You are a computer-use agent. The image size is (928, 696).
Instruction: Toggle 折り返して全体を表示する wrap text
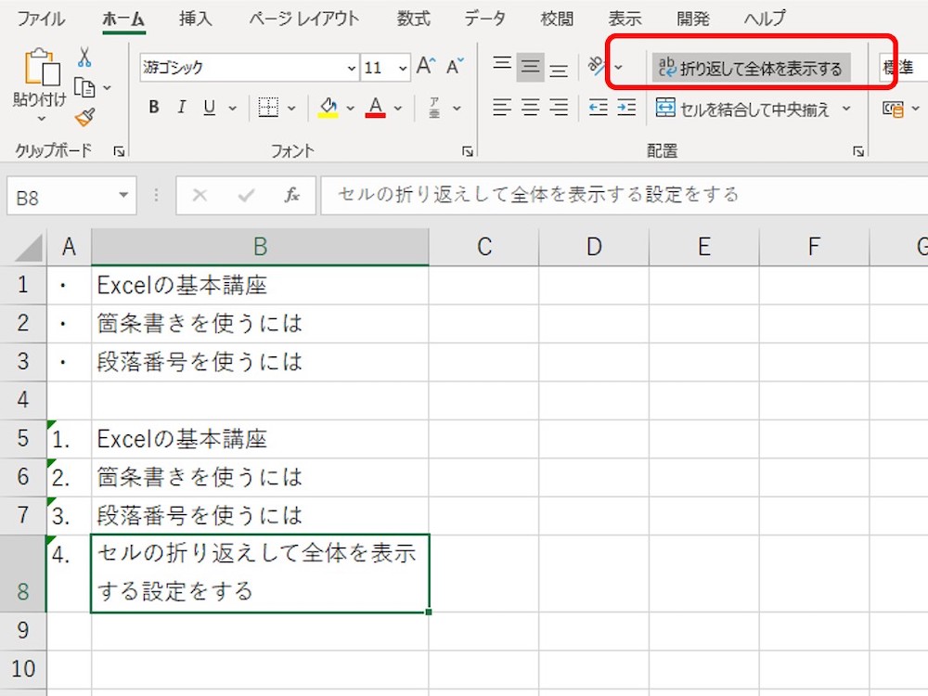tap(751, 68)
